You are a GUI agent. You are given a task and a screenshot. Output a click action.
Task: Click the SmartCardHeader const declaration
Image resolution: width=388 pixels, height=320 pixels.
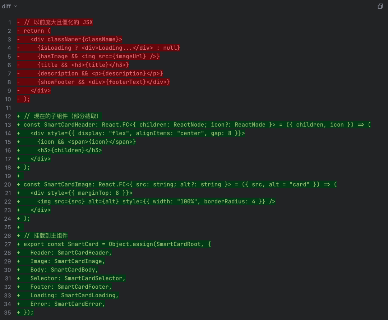[197, 125]
